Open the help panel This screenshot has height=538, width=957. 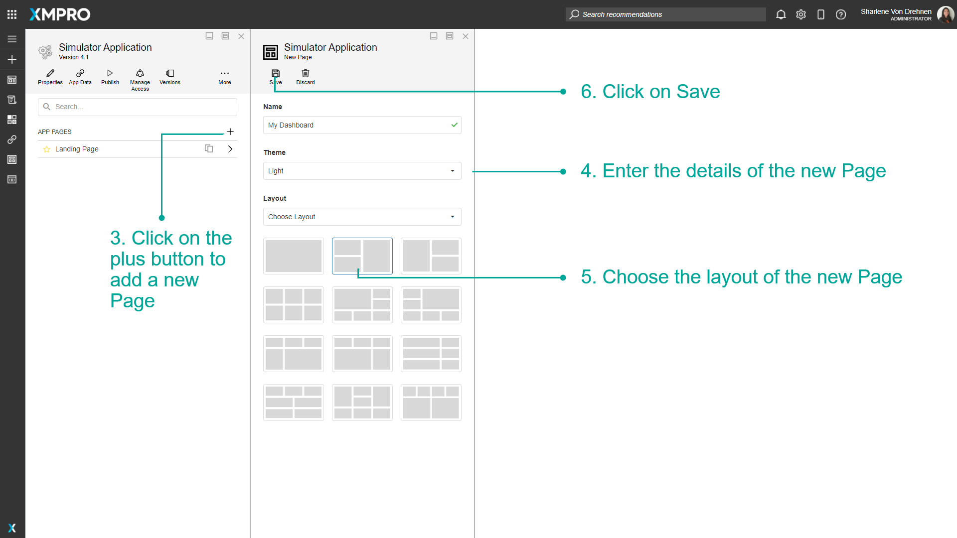coord(841,14)
